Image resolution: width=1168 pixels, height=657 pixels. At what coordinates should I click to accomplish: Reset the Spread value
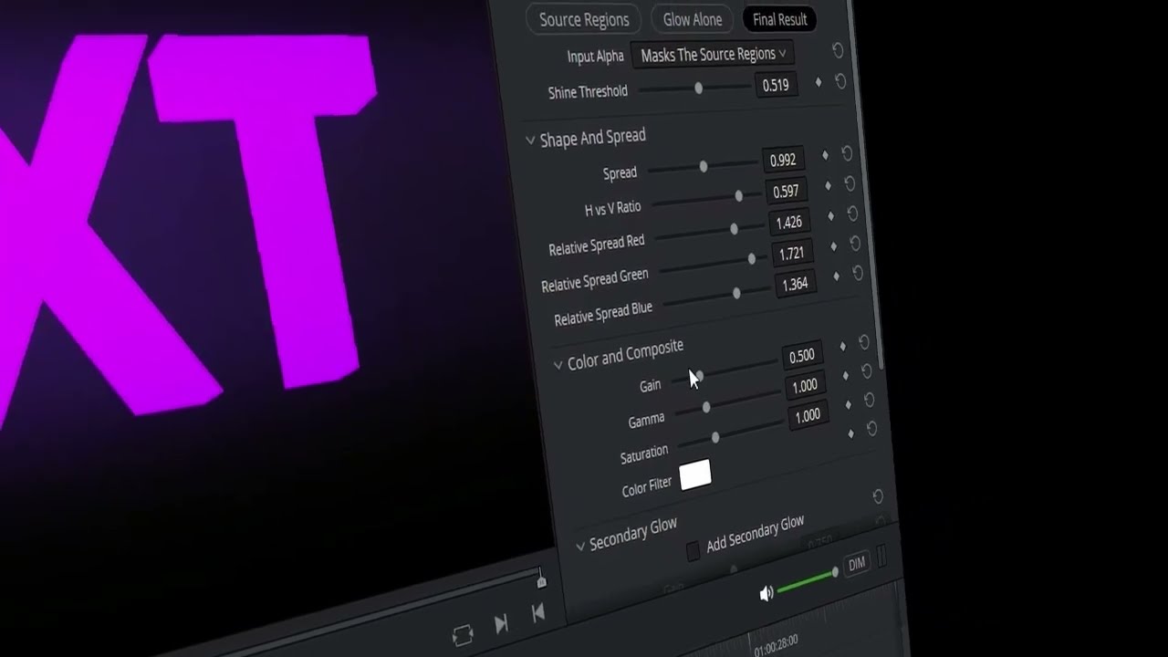click(847, 153)
